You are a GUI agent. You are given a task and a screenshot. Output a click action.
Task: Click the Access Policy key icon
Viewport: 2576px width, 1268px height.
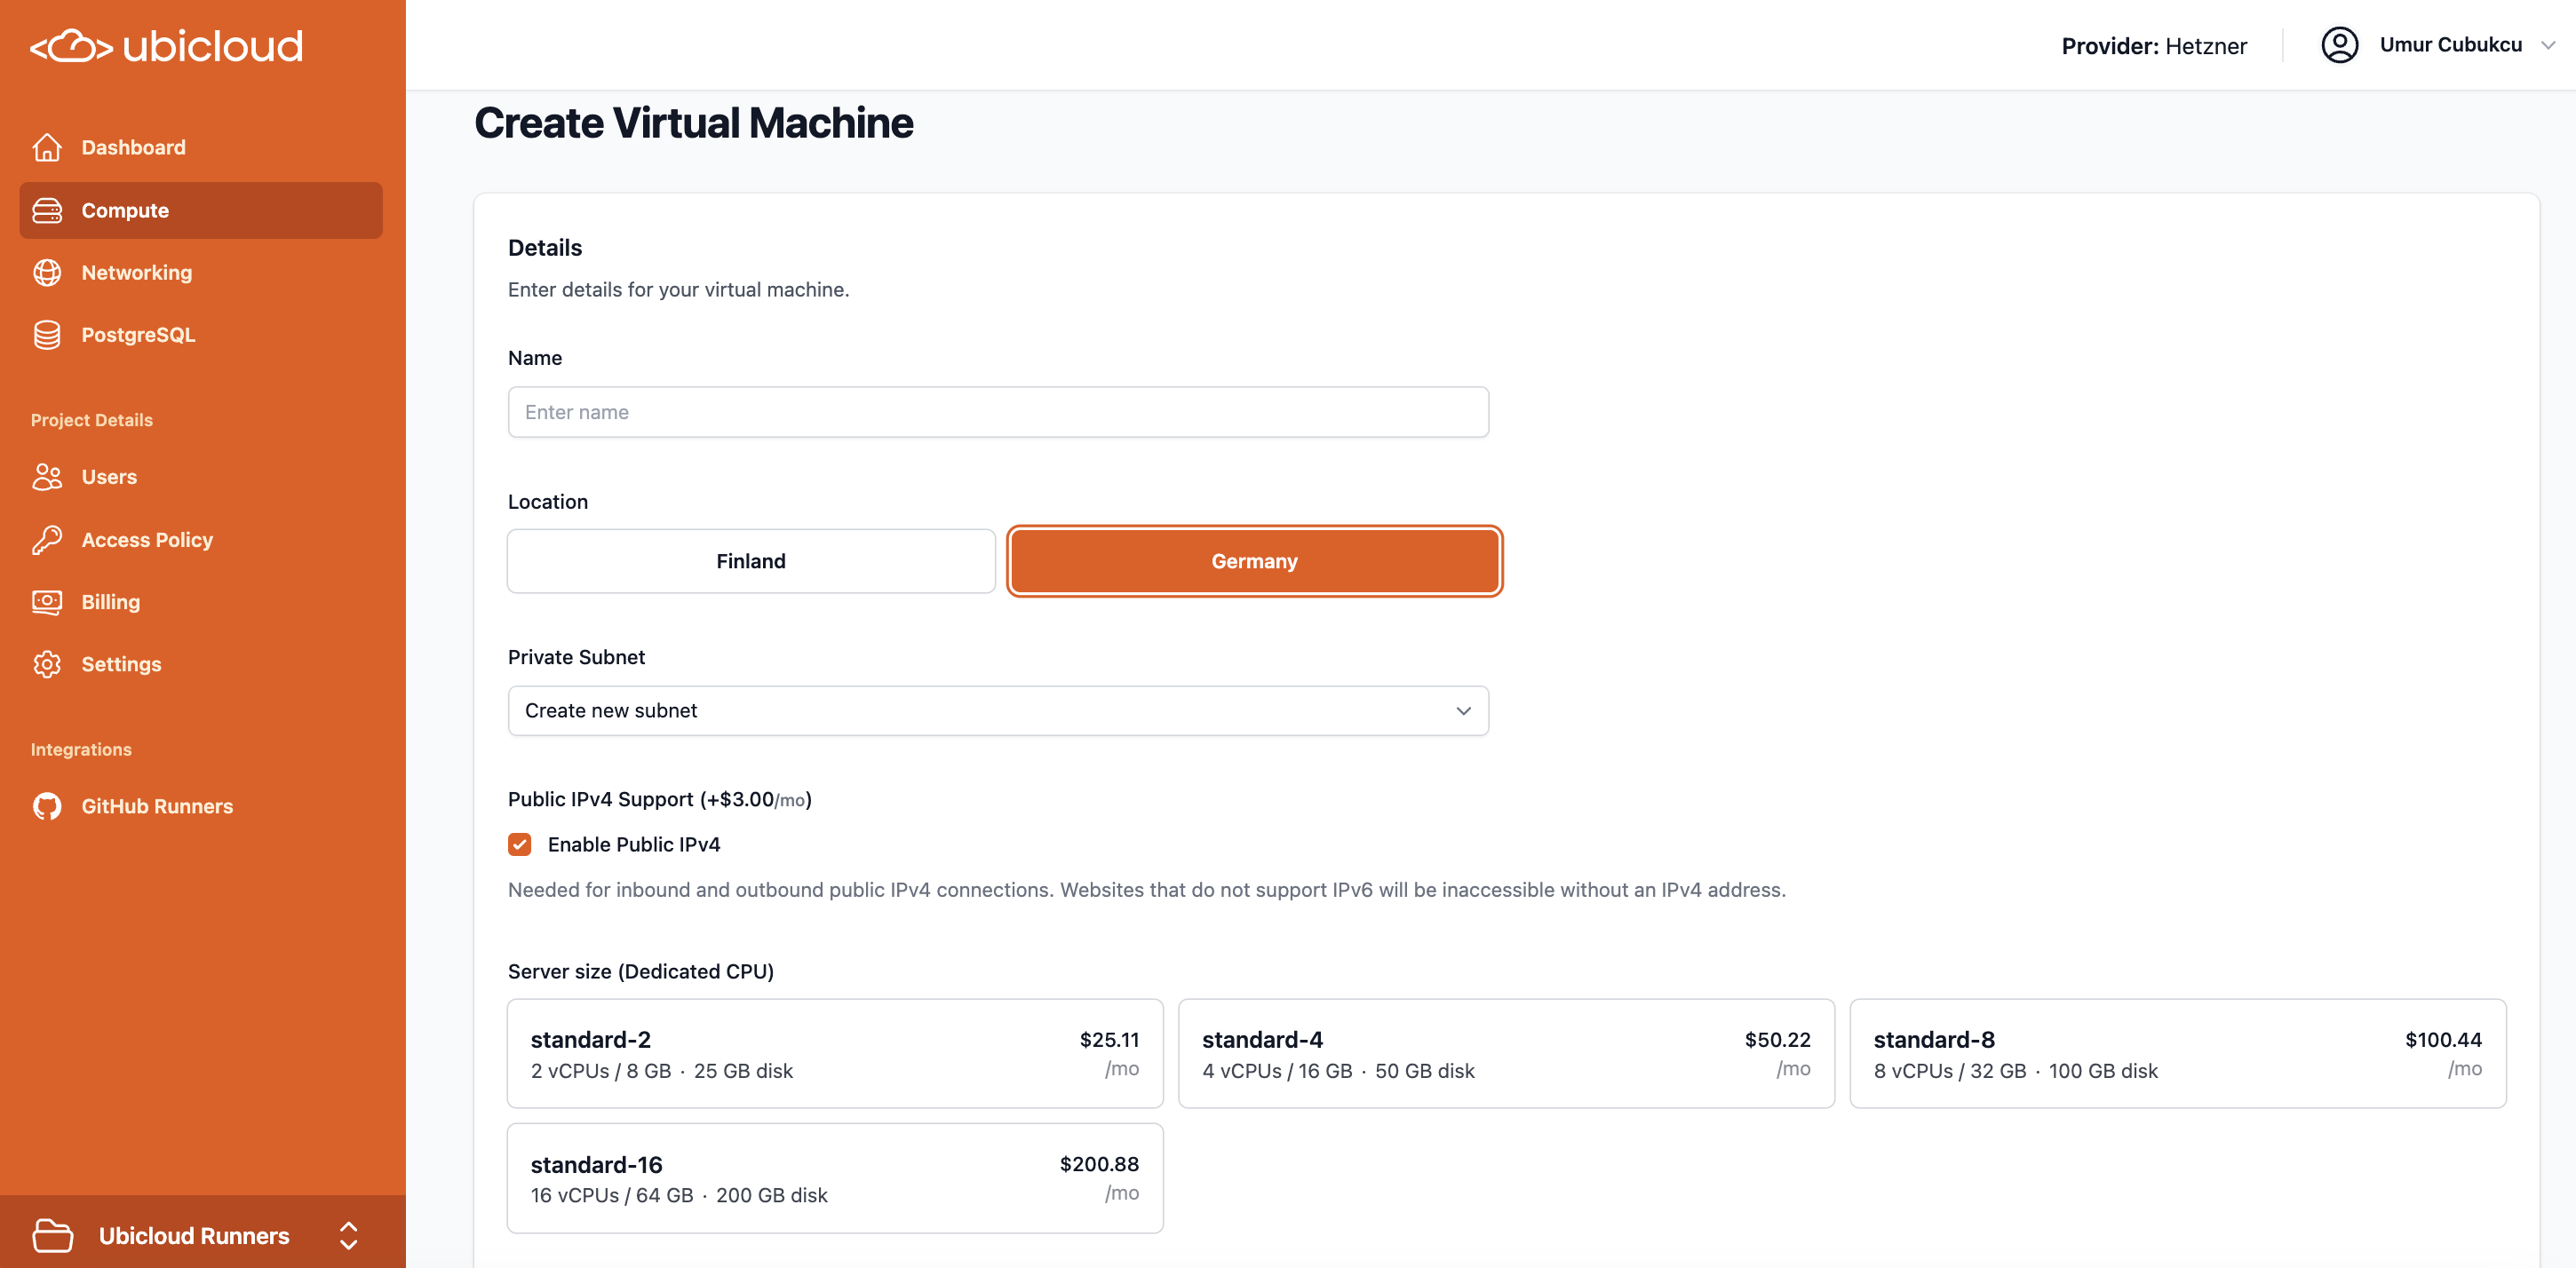[x=47, y=540]
